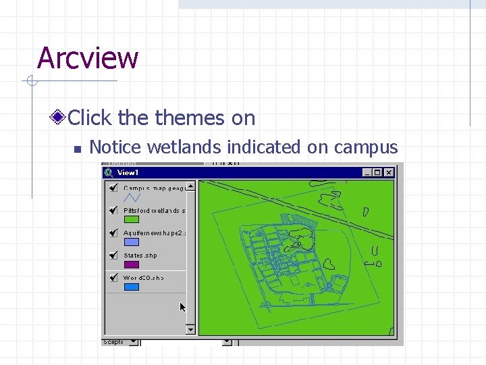Minimize the View1 window
Screen dimensions: 486x365
(367, 172)
